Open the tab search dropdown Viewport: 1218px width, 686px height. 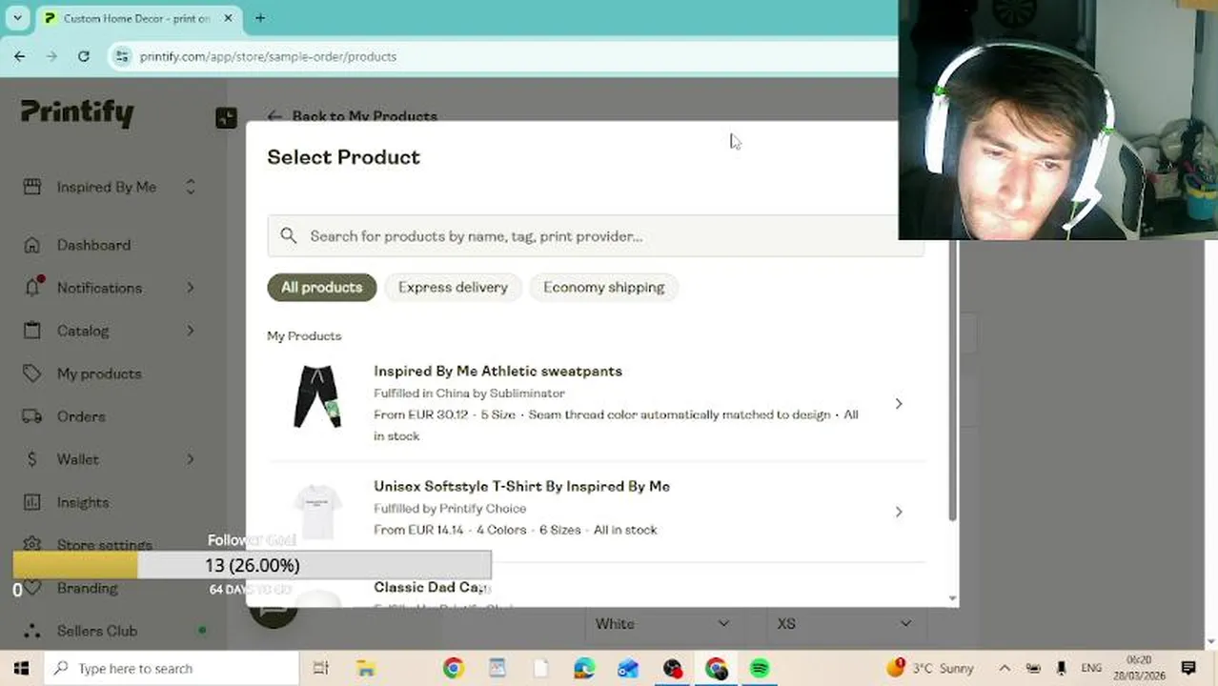(17, 18)
